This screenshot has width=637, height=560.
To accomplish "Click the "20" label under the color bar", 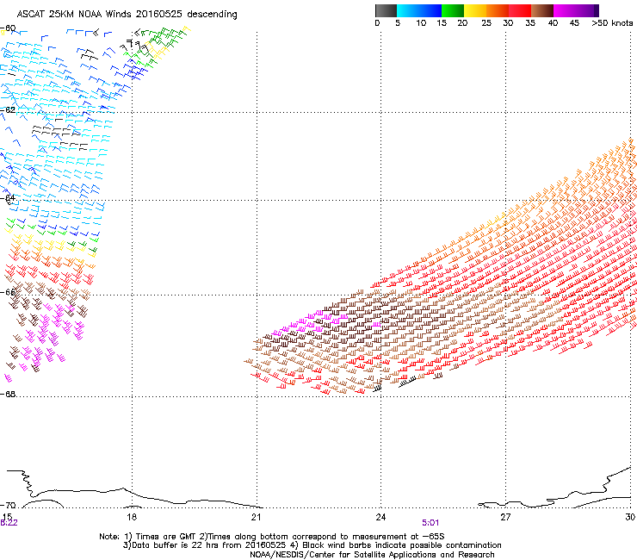I will tap(462, 23).
